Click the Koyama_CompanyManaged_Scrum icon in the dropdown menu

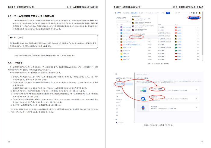point(133,26)
